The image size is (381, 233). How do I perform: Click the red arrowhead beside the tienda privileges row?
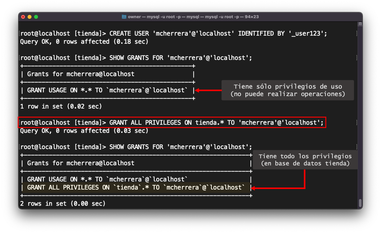pos(254,188)
